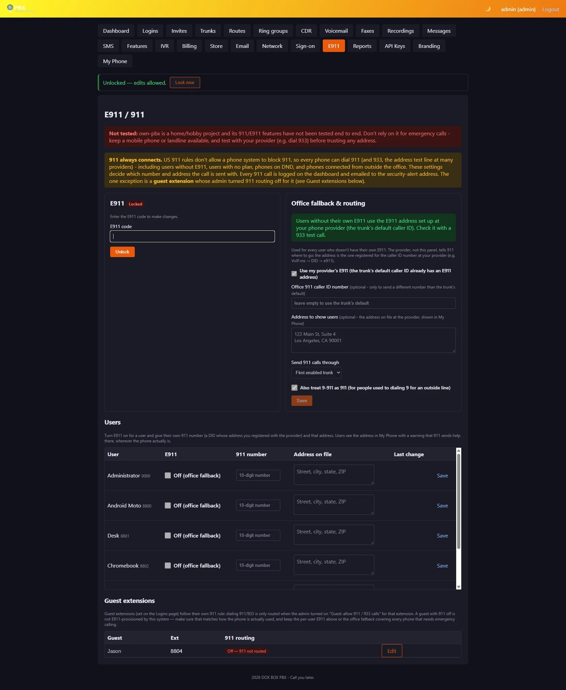Open 'Send 911 calls through' dropdown
The width and height of the screenshot is (566, 690).
316,372
